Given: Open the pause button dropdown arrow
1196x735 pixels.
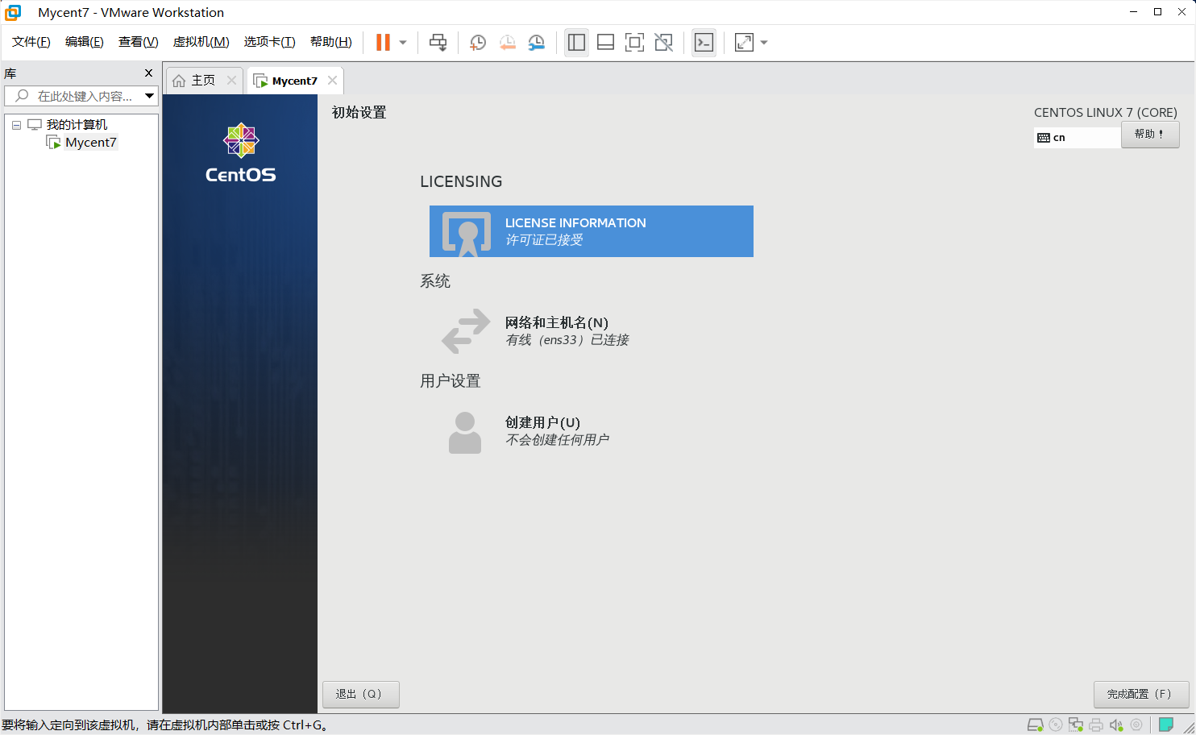Looking at the screenshot, I should (402, 42).
